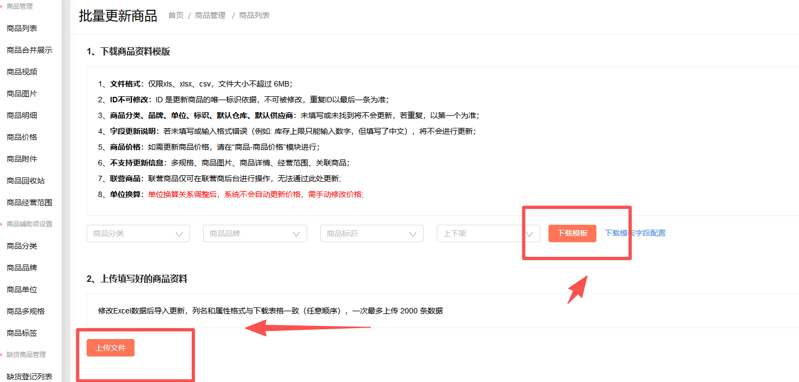Open 商品列表 in the sidebar
This screenshot has width=799, height=382.
click(22, 28)
